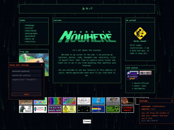This screenshot has height=130, width=174.
Task: Visit the david-officiel link
Action: click(141, 83)
